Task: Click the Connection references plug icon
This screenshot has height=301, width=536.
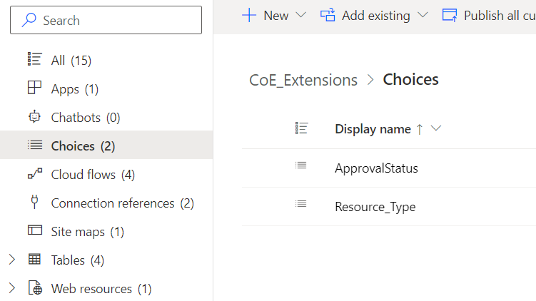Action: click(x=34, y=202)
